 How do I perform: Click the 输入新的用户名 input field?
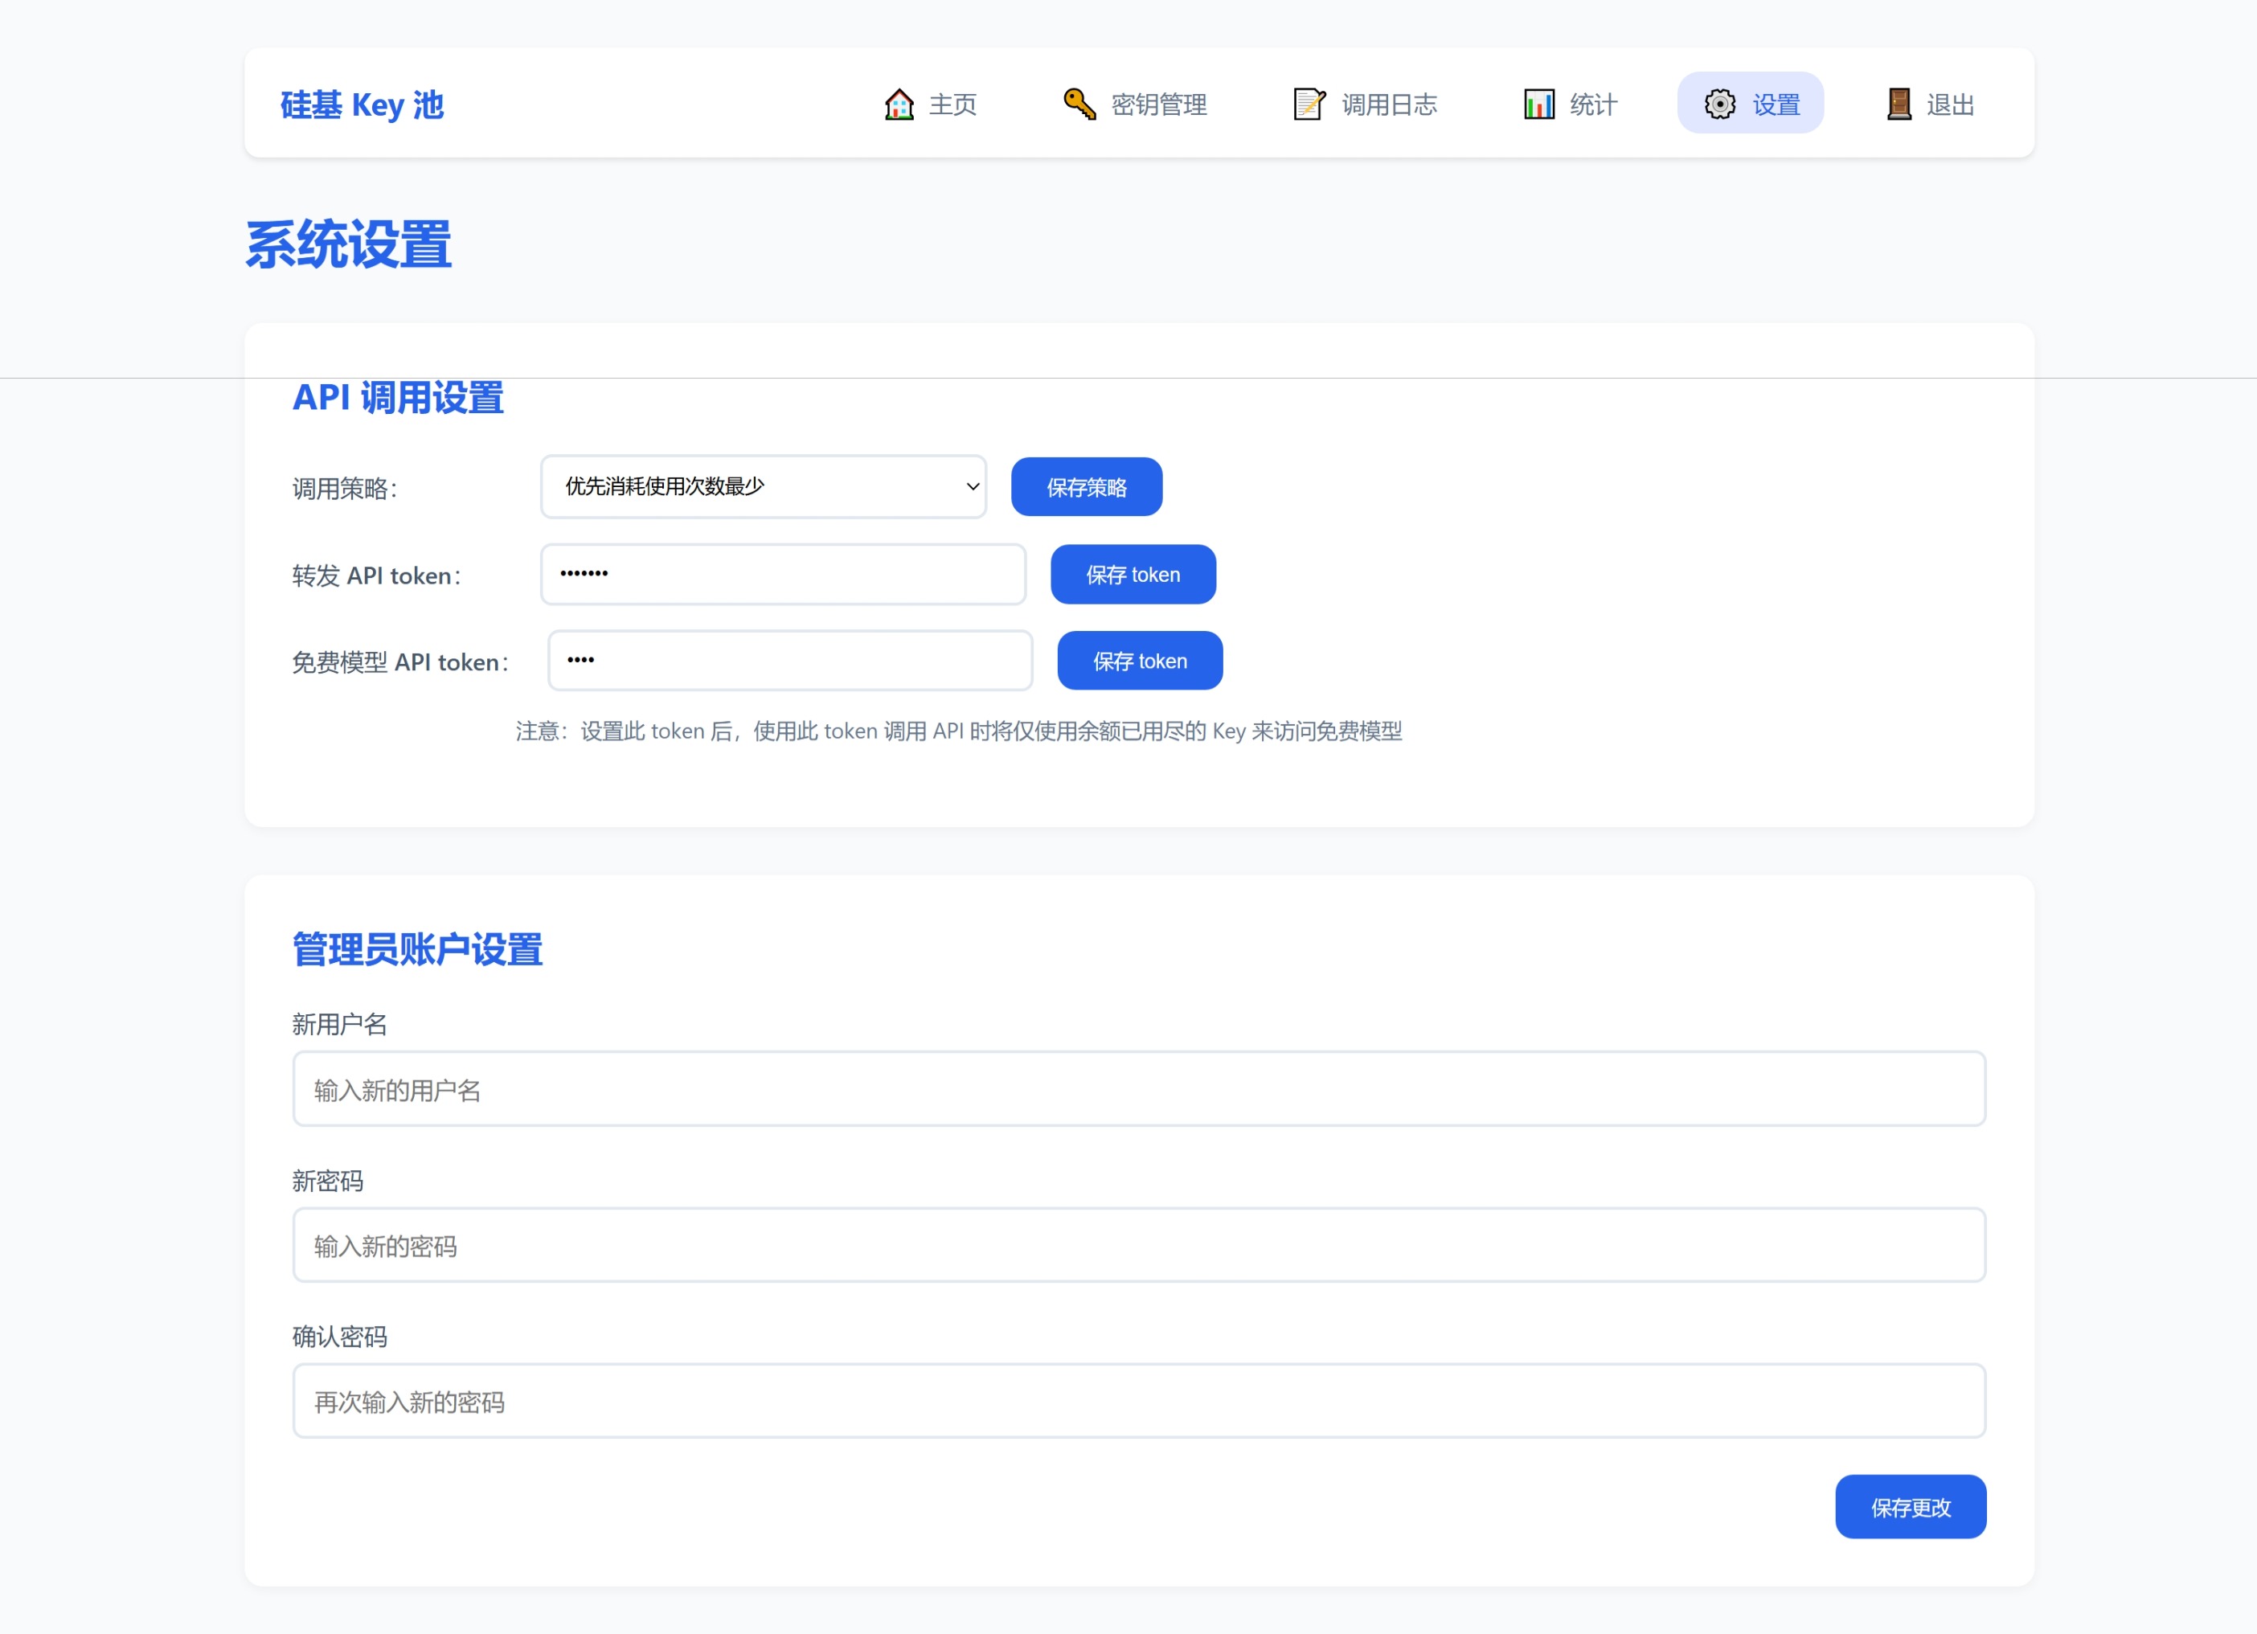tap(1137, 1089)
